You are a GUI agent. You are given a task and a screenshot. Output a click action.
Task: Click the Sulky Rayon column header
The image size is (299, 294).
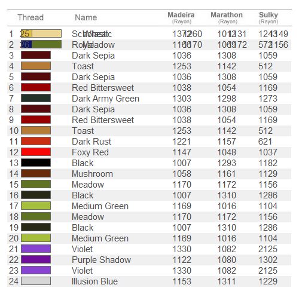click(269, 18)
